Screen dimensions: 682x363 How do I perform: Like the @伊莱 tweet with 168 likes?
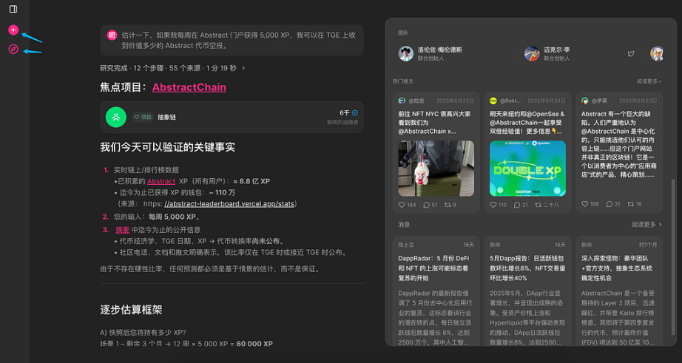point(585,204)
